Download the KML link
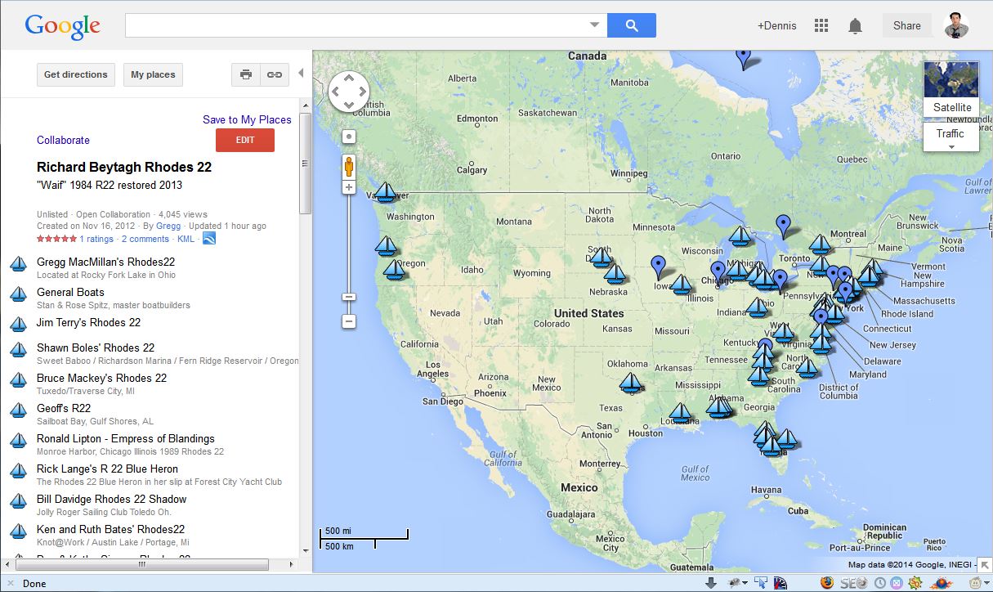 186,239
